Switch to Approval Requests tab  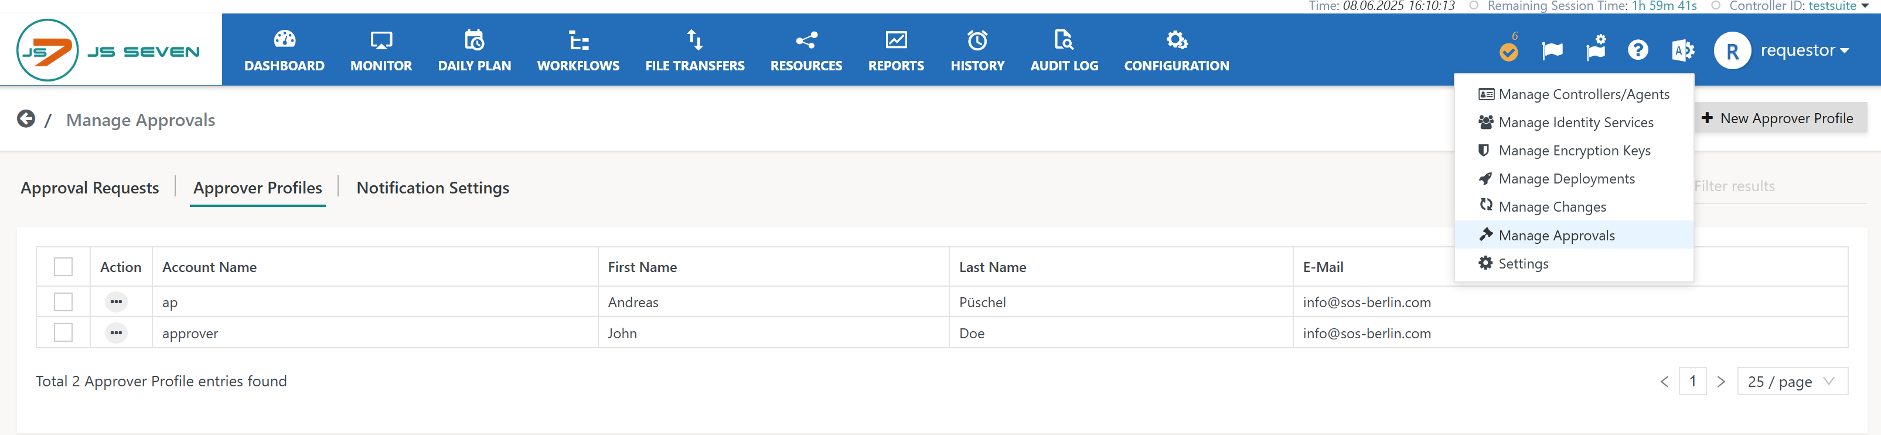pos(90,188)
